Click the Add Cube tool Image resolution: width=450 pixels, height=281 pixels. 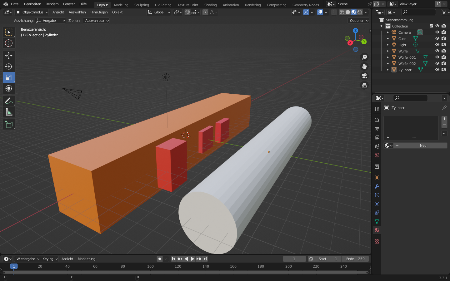coord(9,125)
